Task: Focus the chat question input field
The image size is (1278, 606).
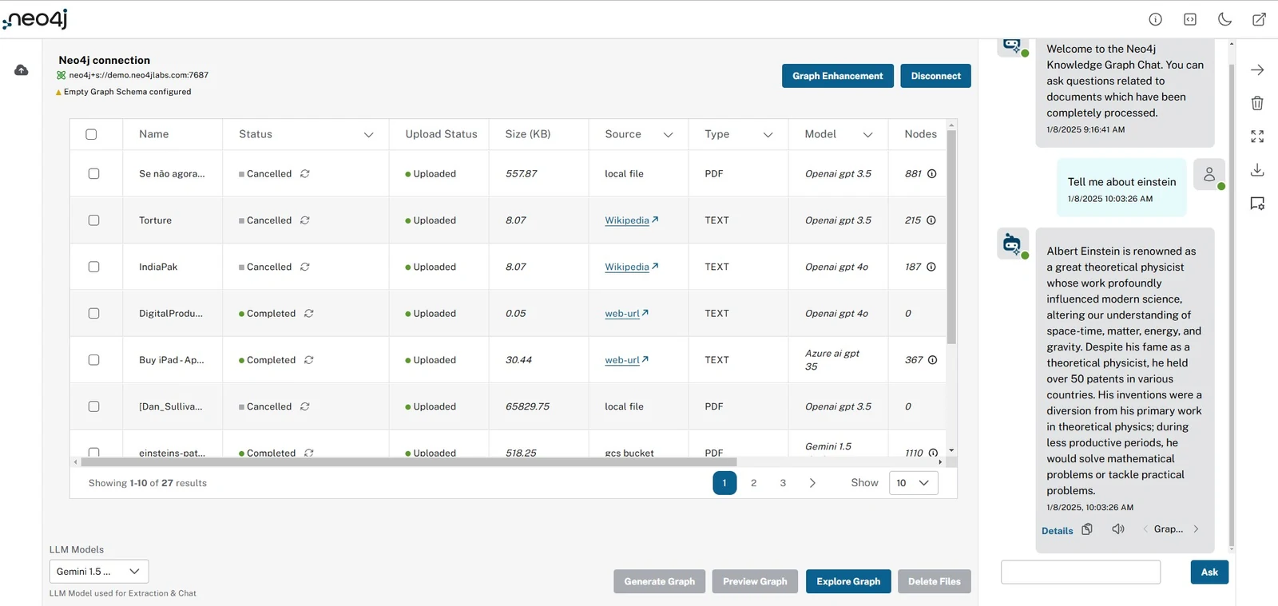Action: pyautogui.click(x=1080, y=572)
